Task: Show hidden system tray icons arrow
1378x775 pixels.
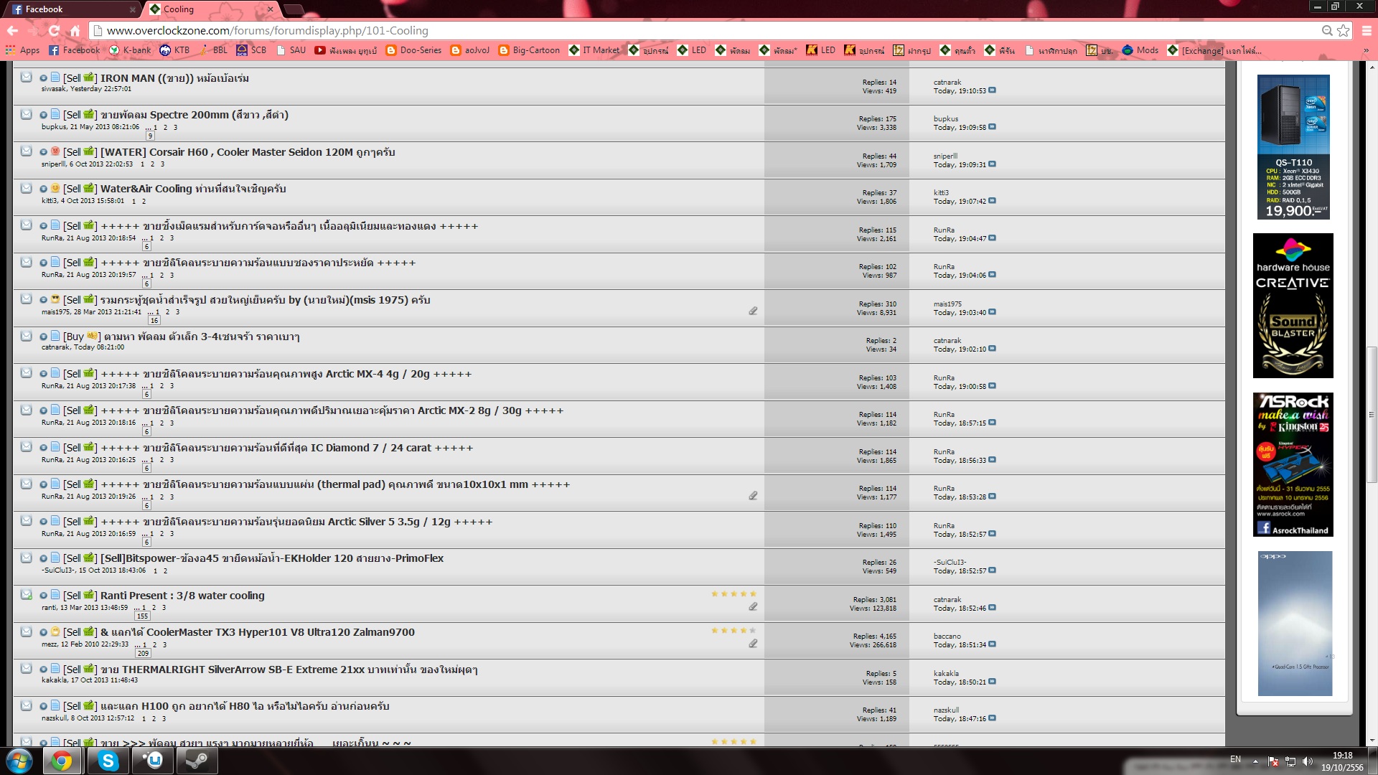Action: click(x=1255, y=761)
